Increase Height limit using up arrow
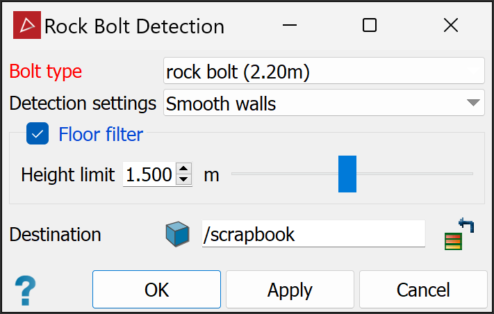 tap(183, 169)
